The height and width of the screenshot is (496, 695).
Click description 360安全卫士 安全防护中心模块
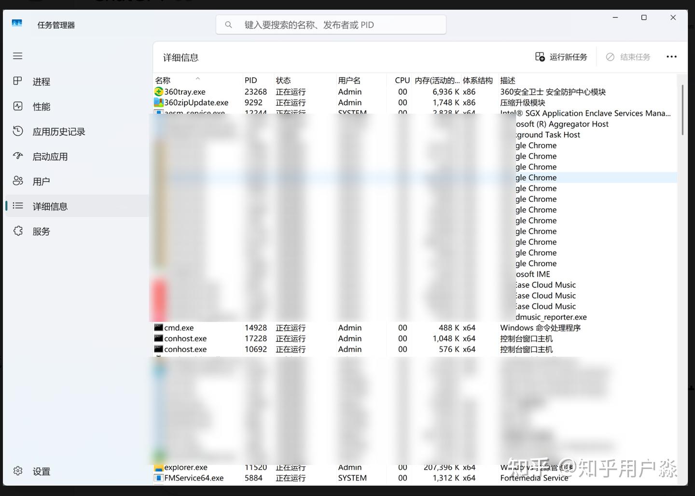tap(553, 92)
